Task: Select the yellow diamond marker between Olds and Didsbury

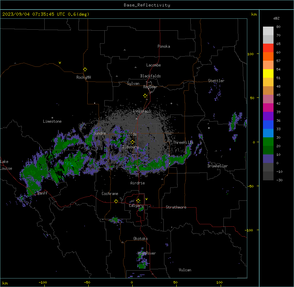Action: click(x=132, y=142)
